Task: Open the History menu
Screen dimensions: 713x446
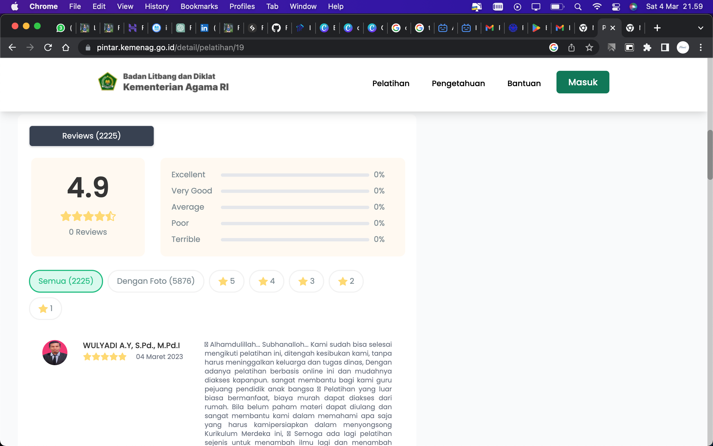Action: coord(157,6)
